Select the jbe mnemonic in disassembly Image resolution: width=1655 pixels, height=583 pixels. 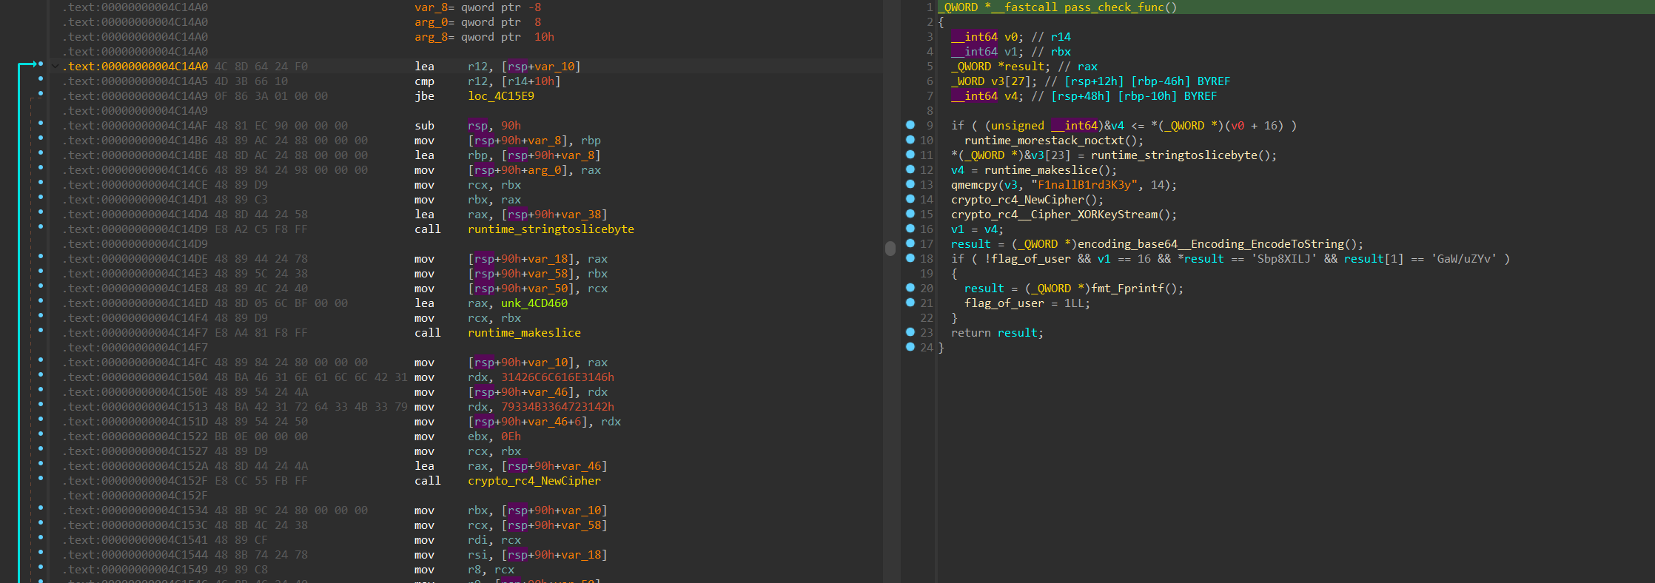[424, 96]
